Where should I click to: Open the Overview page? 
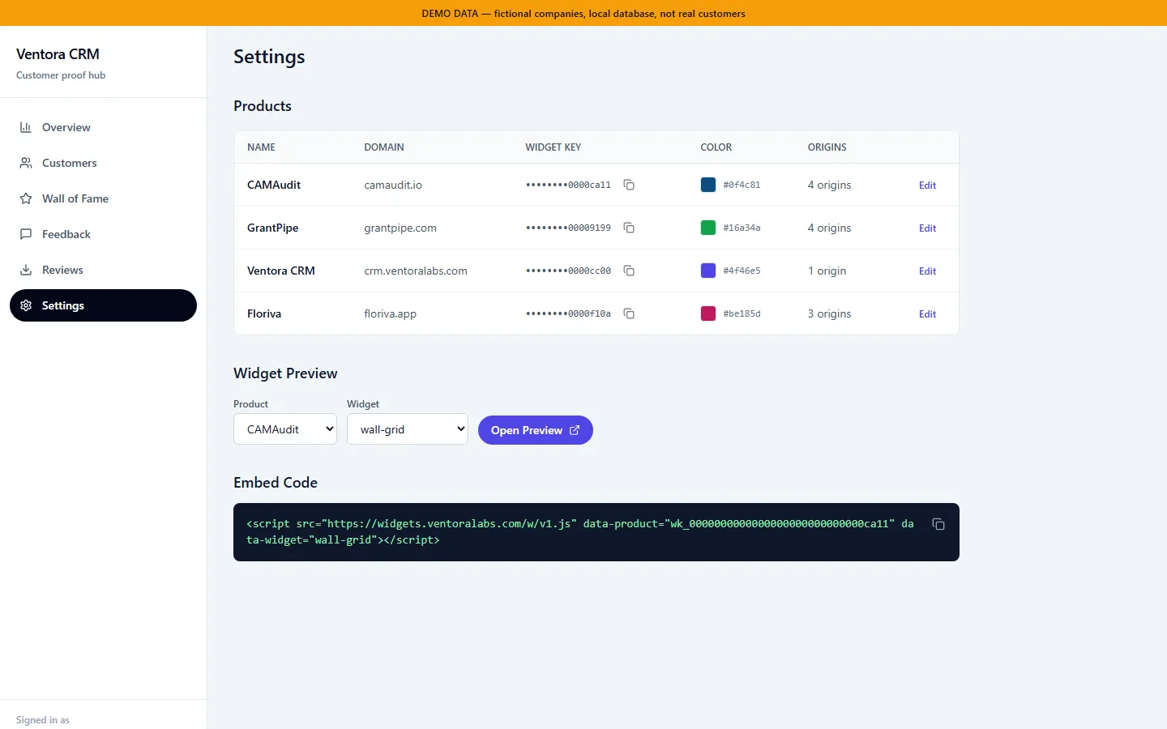pos(103,127)
